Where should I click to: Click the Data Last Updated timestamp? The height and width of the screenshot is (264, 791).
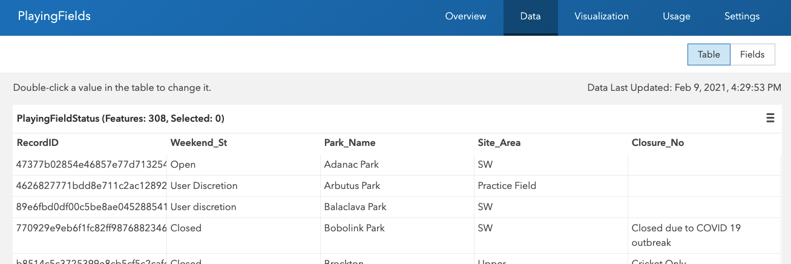point(684,88)
